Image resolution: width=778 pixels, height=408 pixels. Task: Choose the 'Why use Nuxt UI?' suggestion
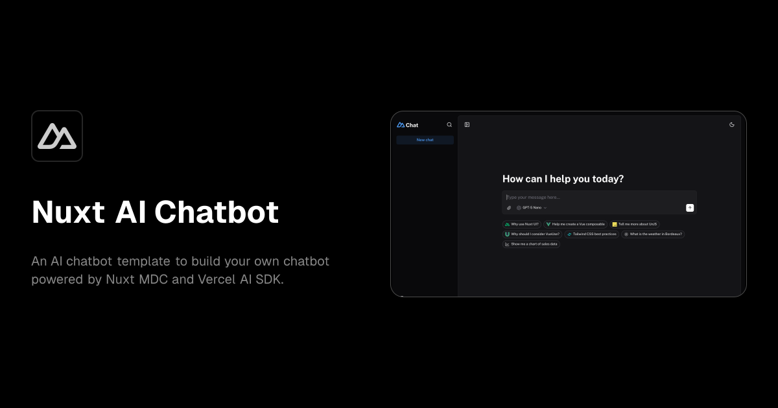pos(522,224)
